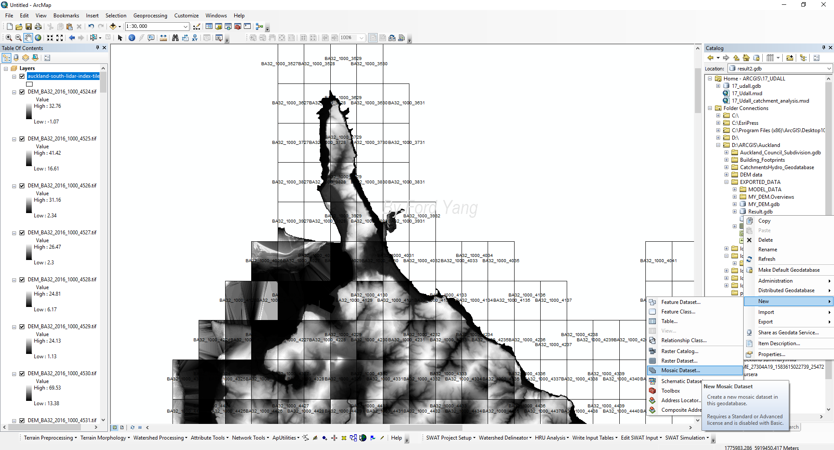Uncheck DEM_BA32_2016_1000_4525.tif layer visibility

(x=22, y=139)
